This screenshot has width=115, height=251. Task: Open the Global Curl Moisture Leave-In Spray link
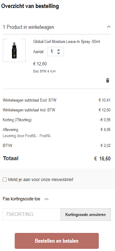click(x=66, y=42)
